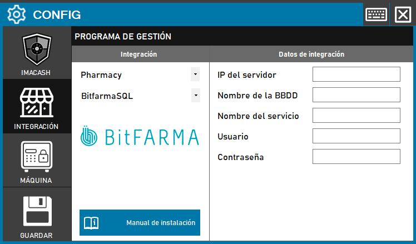The width and height of the screenshot is (416, 244).
Task: Click the Nombre del servicio input
Action: coord(356,116)
